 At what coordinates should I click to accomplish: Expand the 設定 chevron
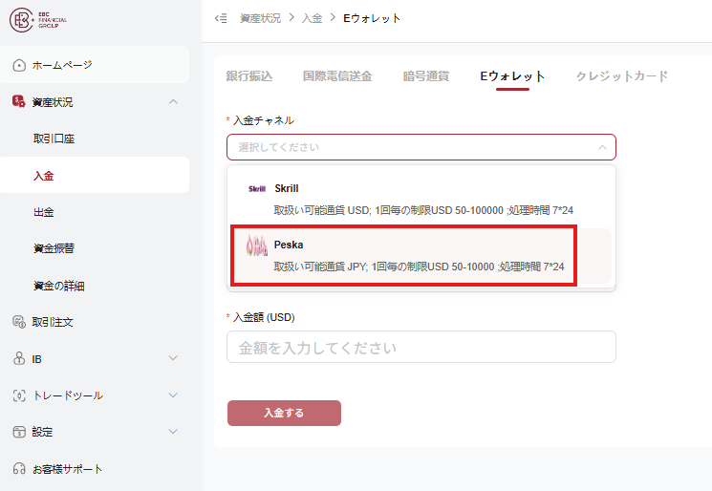point(173,431)
